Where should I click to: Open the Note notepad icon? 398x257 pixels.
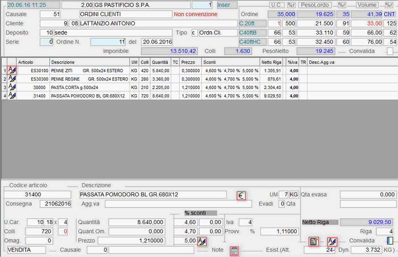[x=234, y=251]
